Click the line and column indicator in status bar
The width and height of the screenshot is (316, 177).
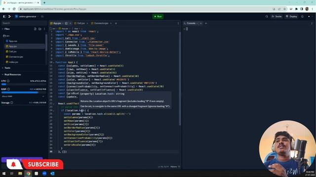tap(163, 167)
